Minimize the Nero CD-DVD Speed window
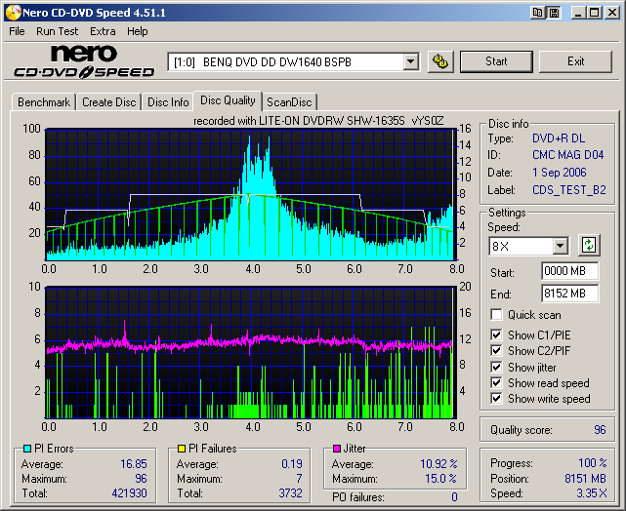Screen dimensions: 626x511 click(578, 13)
